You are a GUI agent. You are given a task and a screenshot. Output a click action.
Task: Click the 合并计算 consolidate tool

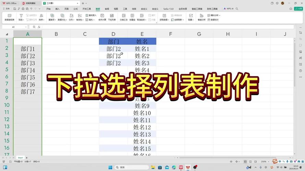coord(102,17)
